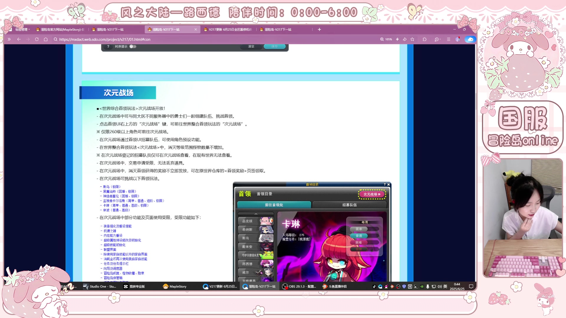Viewport: 566px width, 318px height.
Task: Open the browser home page
Action: (46, 39)
